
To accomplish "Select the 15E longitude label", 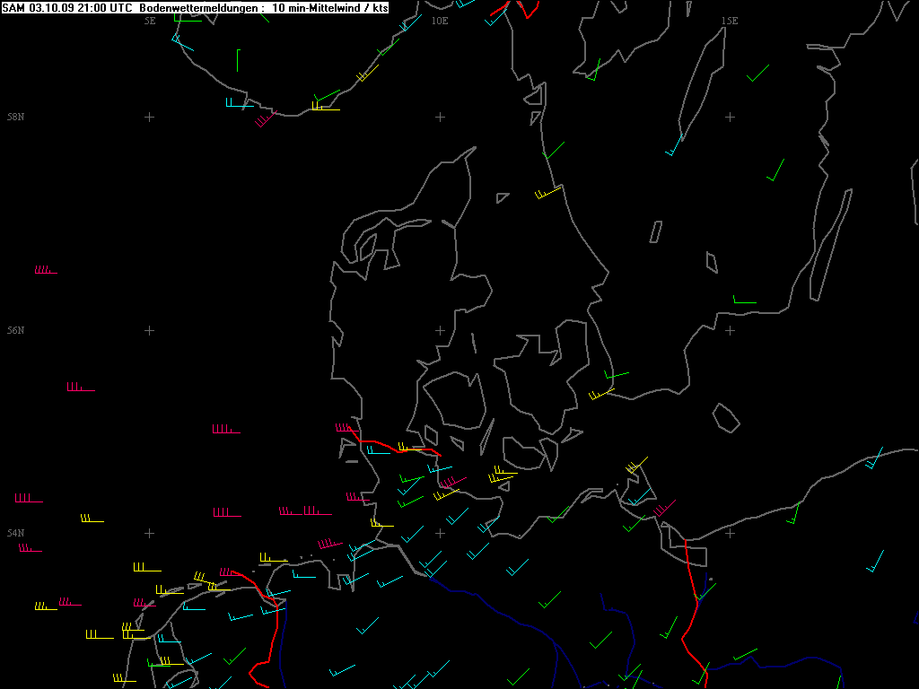I will pos(730,21).
